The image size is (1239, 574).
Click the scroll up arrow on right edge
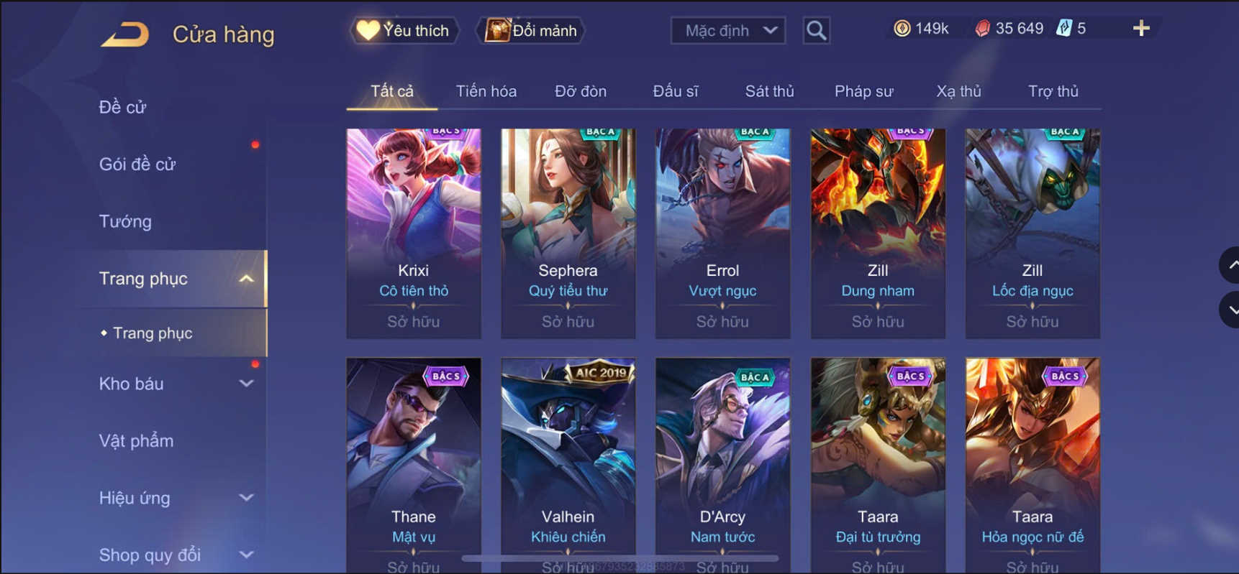[x=1230, y=265]
